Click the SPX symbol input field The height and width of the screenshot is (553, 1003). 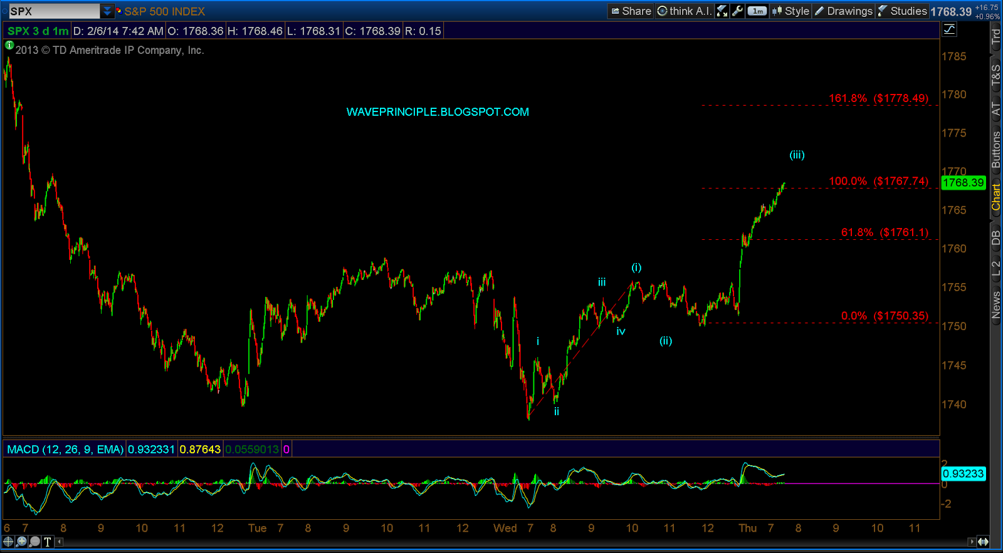tap(54, 11)
